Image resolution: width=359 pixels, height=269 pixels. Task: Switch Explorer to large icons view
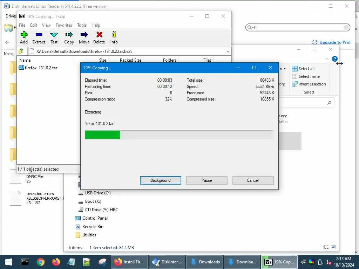click(x=333, y=247)
